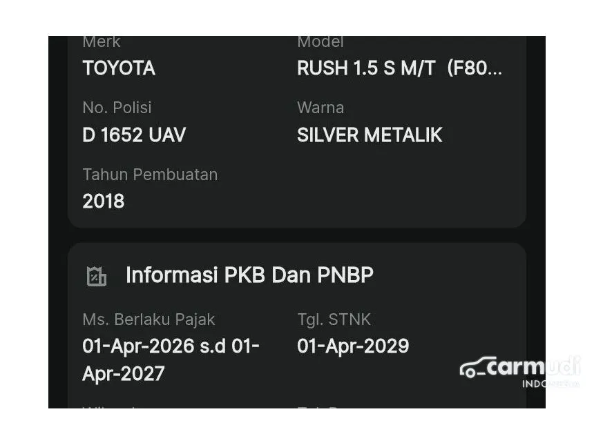Click the Carmudi car logo icon
The width and height of the screenshot is (594, 445).
[x=477, y=368]
